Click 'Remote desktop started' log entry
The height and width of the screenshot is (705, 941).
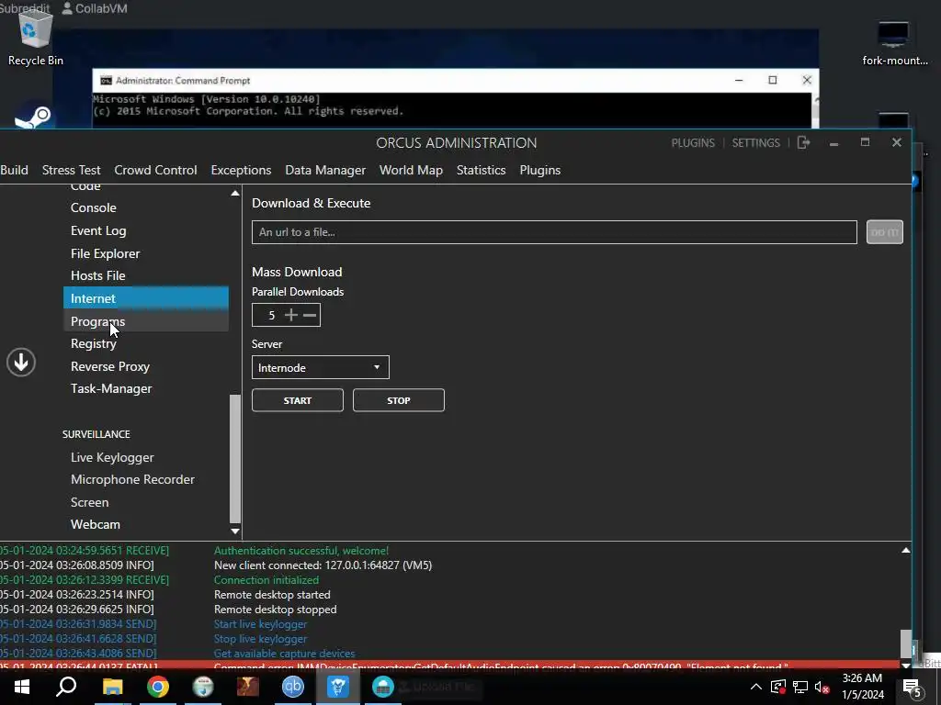(272, 595)
